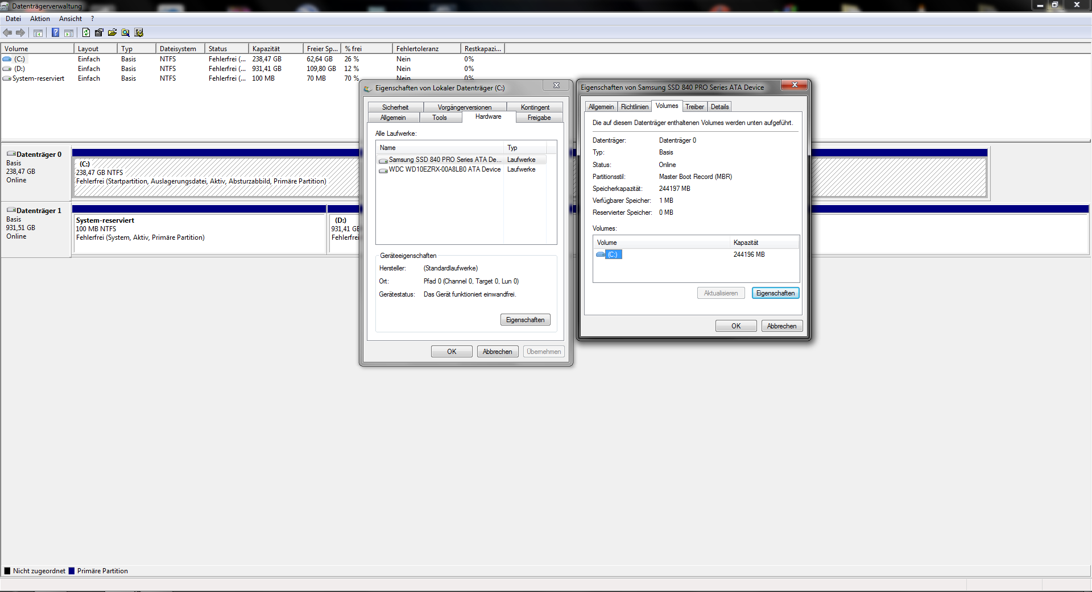Screen dimensions: 1092x592
Task: Click Abbrechen in C: properties dialog
Action: [498, 352]
